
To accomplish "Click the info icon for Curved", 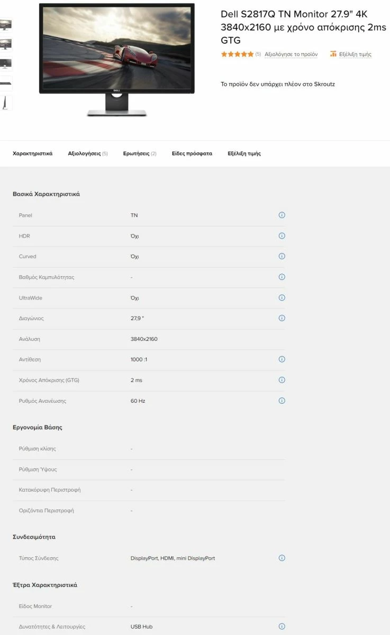I will (x=282, y=257).
